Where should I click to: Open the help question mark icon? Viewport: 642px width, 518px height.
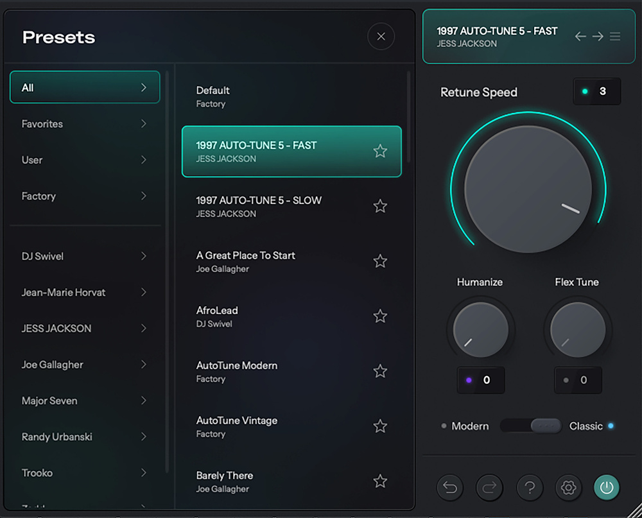click(x=529, y=488)
